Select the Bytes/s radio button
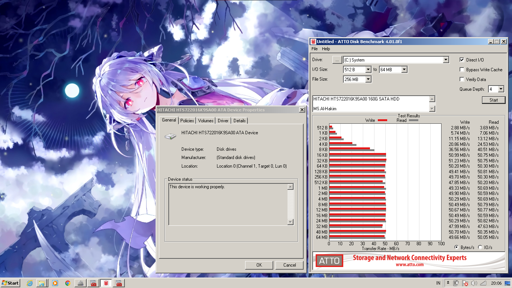The width and height of the screenshot is (512, 288). tap(456, 247)
